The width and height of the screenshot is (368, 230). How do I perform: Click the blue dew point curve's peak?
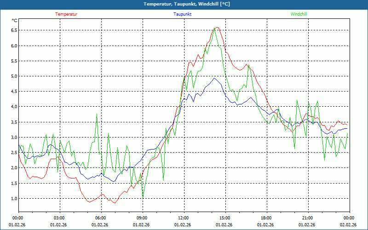[x=214, y=78]
